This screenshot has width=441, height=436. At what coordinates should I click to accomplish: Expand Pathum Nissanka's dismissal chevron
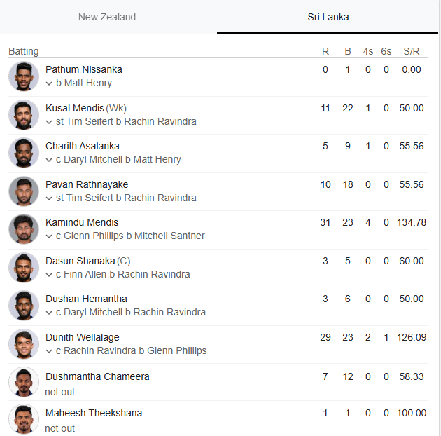(x=49, y=83)
